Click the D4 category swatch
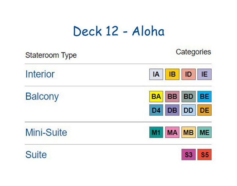This screenshot has height=186, width=237. click(x=156, y=110)
